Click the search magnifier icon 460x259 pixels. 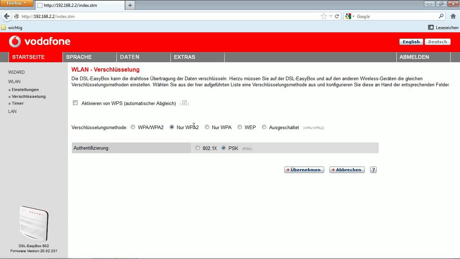pos(441,16)
